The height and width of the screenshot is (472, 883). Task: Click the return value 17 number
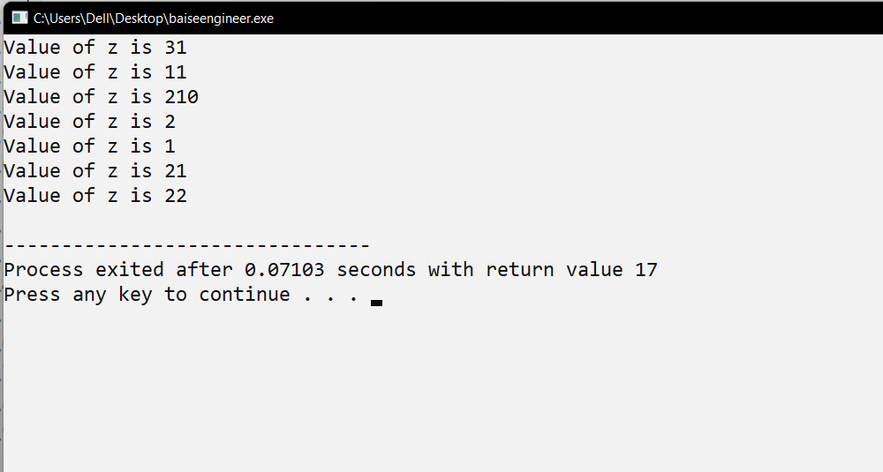646,270
